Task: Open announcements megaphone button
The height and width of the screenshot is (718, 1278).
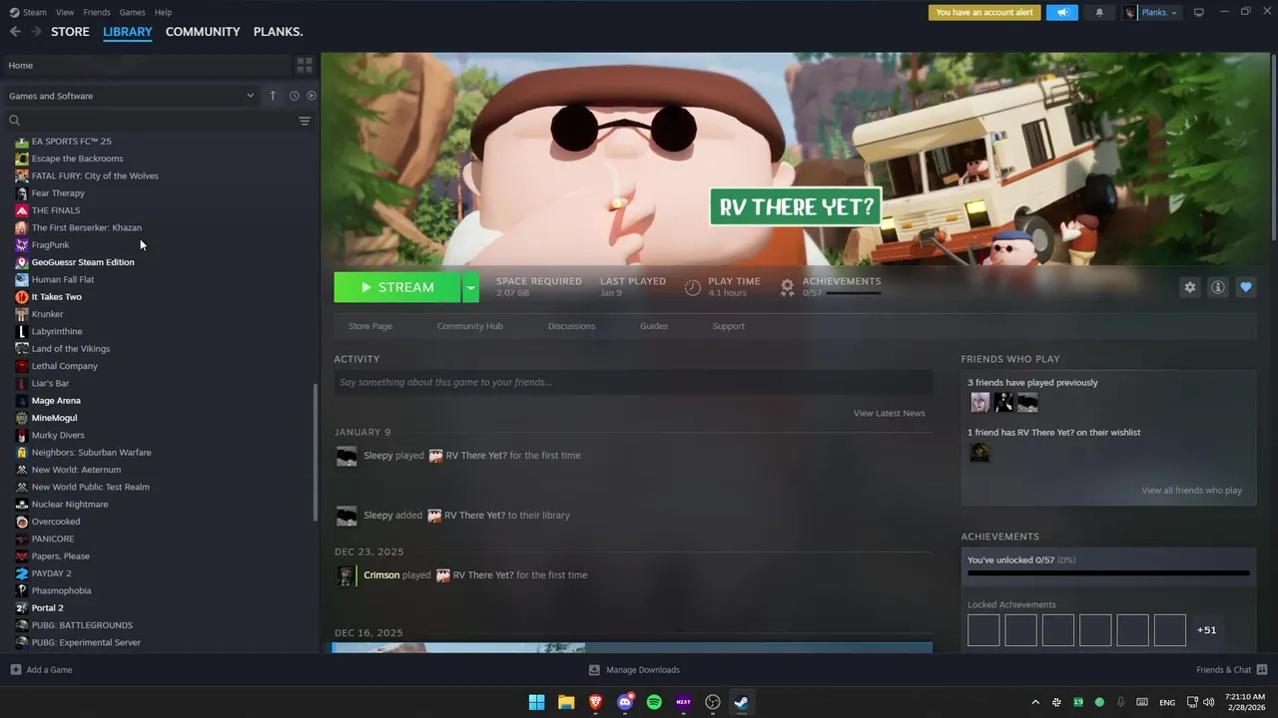Action: coord(1062,13)
